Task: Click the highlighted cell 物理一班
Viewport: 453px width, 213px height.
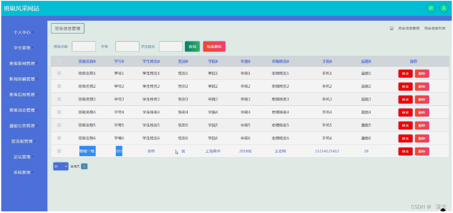Action: pyautogui.click(x=88, y=151)
